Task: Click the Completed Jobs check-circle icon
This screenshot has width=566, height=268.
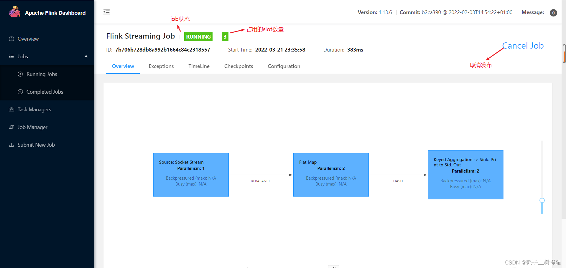Action: tap(20, 92)
